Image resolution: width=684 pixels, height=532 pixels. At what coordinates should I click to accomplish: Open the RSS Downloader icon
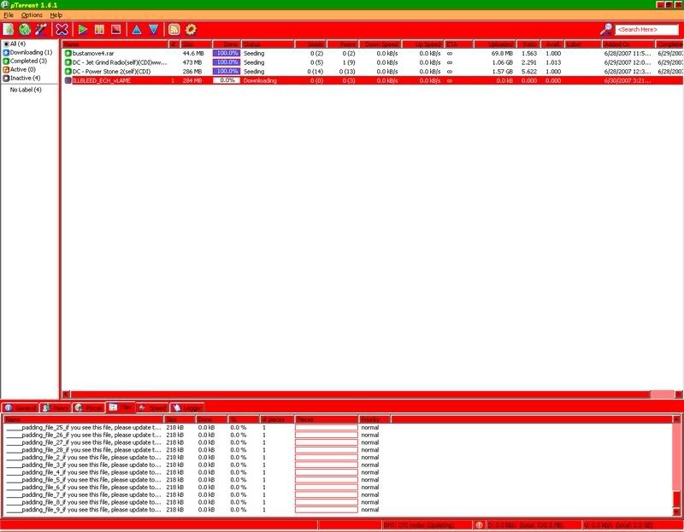pyautogui.click(x=174, y=30)
